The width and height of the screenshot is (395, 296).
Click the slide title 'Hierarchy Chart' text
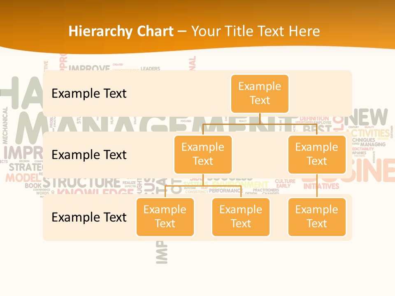click(x=121, y=31)
